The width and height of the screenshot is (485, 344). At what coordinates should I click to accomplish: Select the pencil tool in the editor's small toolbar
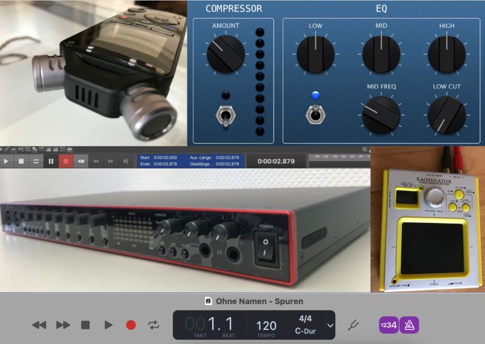coord(7,150)
